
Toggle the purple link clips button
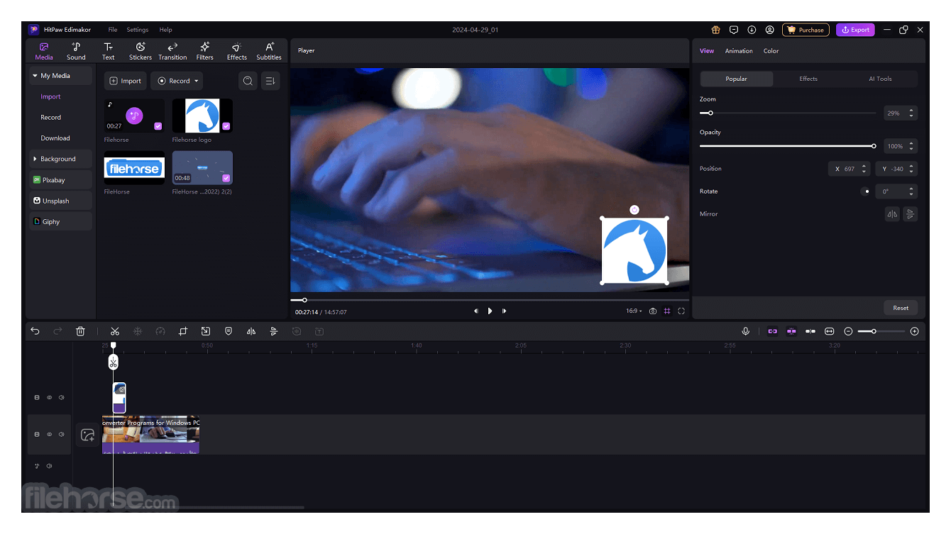[x=773, y=331]
